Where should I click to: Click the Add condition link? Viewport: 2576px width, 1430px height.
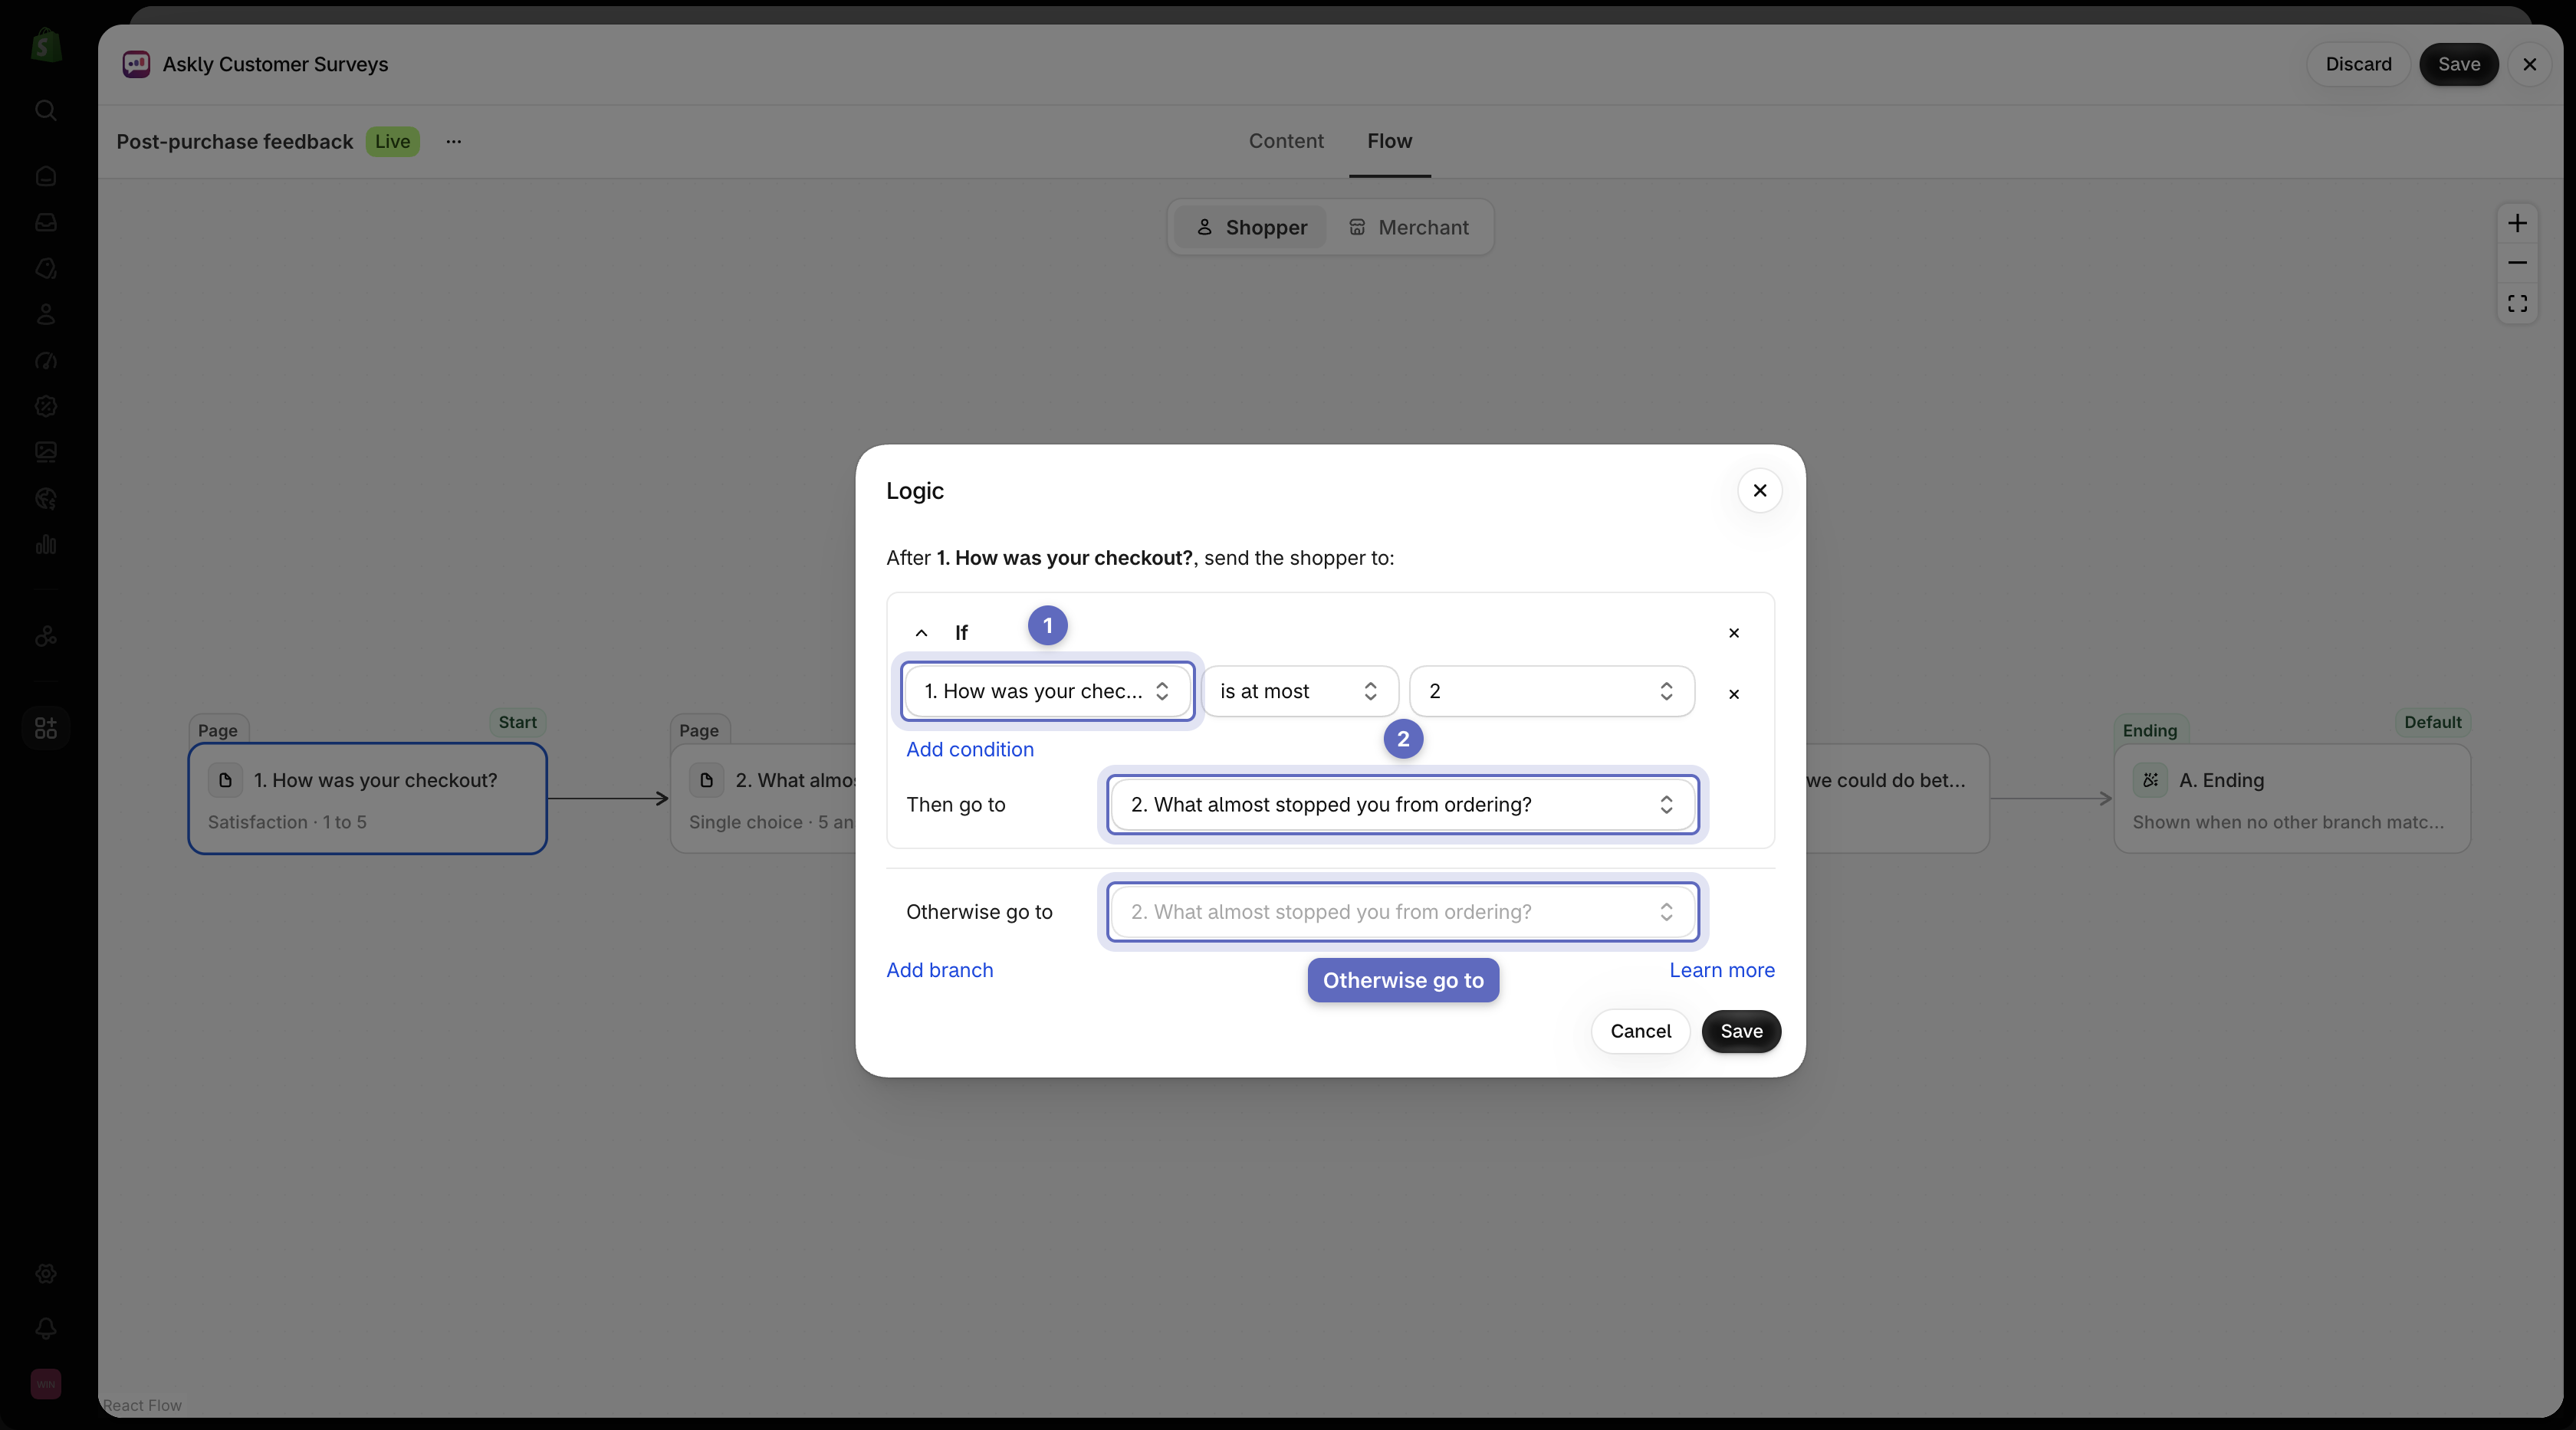point(970,749)
